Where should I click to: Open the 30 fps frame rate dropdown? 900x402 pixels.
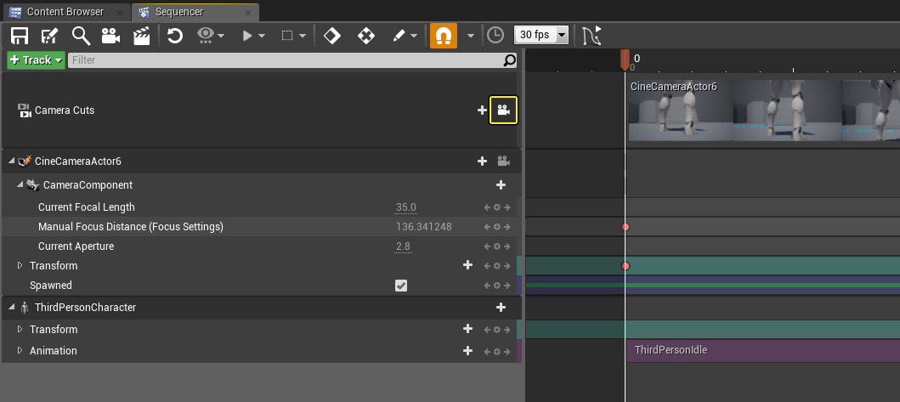pyautogui.click(x=541, y=36)
